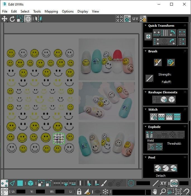Select the Scale Selected Subobject tool
Screen dimensions: 191x196
[20, 19]
